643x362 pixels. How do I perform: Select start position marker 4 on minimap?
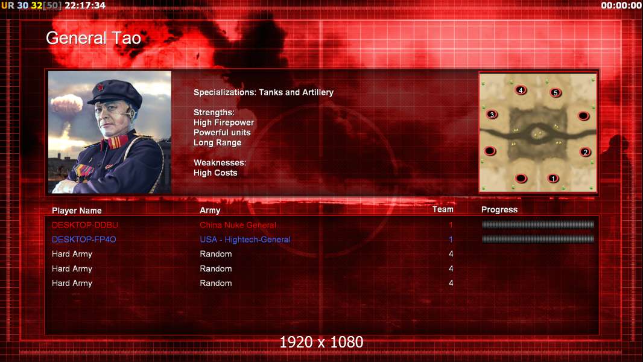point(521,90)
